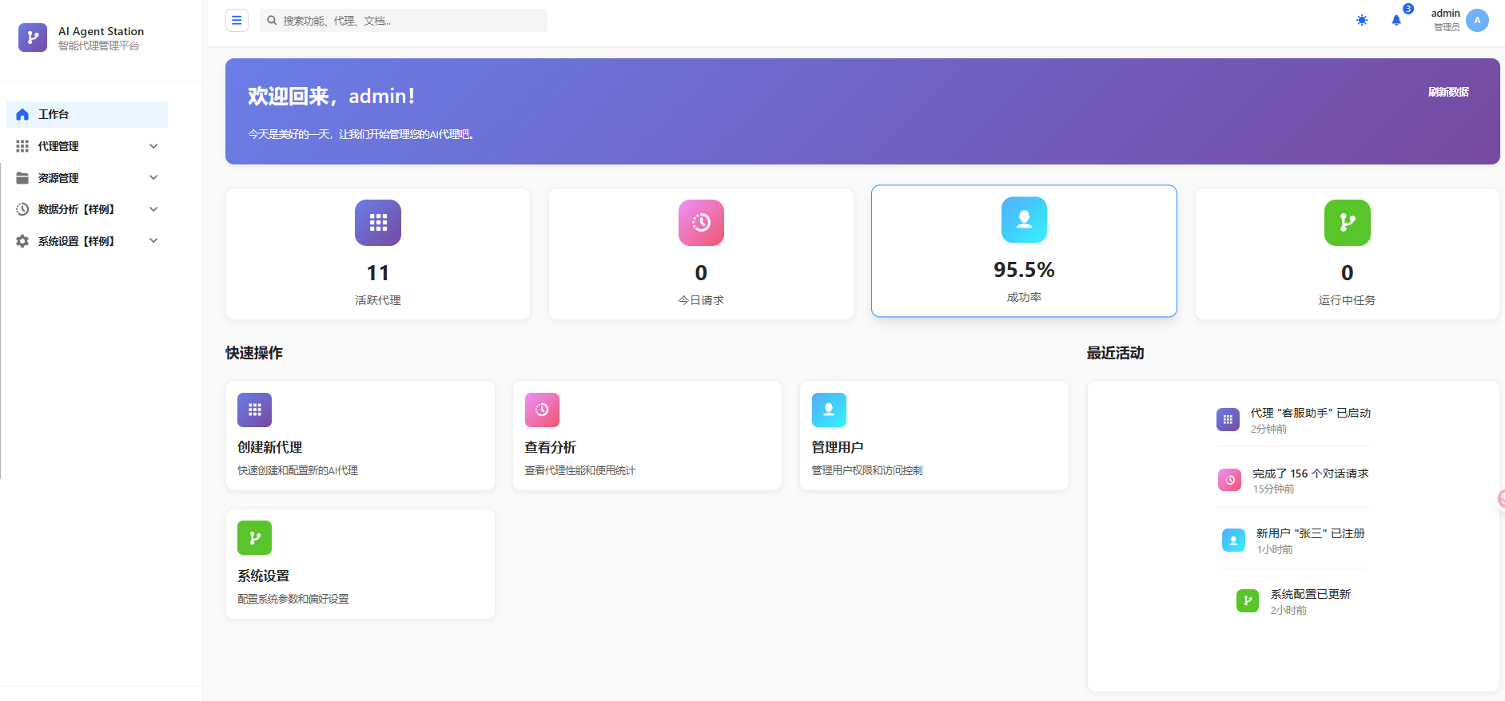Toggle the light/dark theme sun icon
Viewport: 1505px width, 701px height.
point(1362,21)
